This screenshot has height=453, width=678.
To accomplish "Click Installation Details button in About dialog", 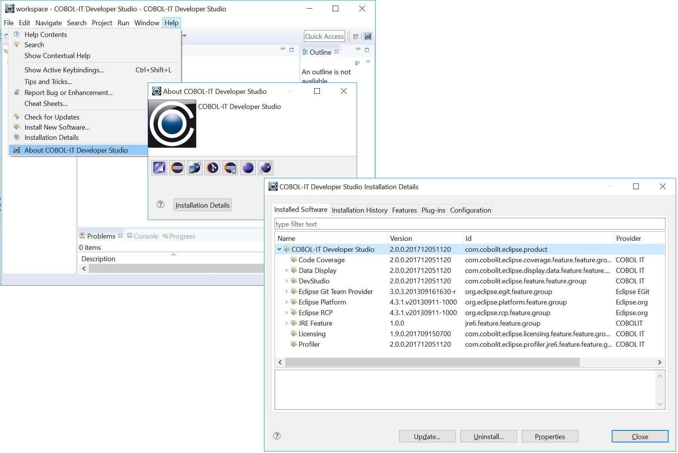I will tap(202, 205).
